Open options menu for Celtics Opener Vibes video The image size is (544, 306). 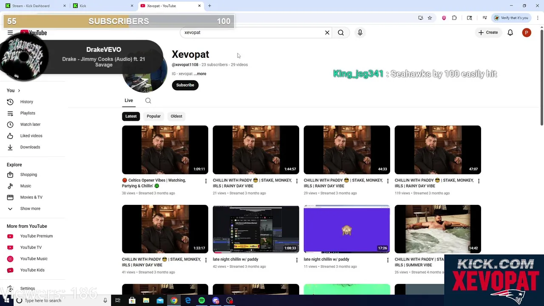pyautogui.click(x=206, y=181)
